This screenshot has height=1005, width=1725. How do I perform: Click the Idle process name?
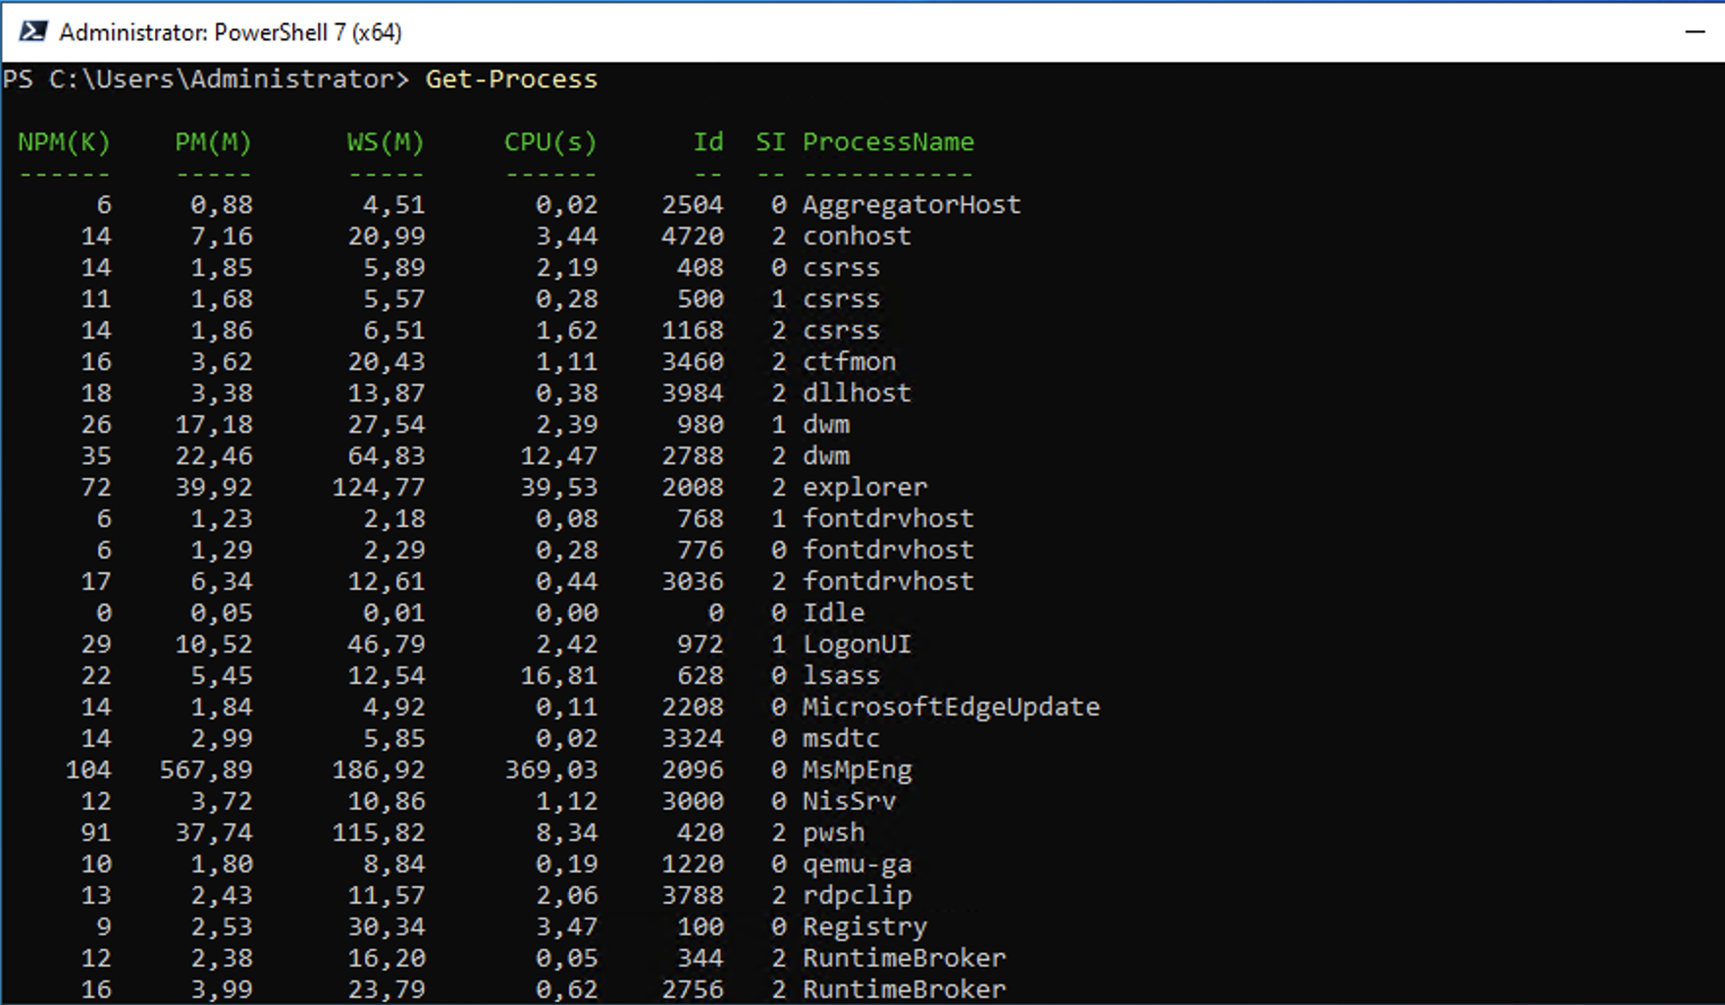(x=833, y=613)
